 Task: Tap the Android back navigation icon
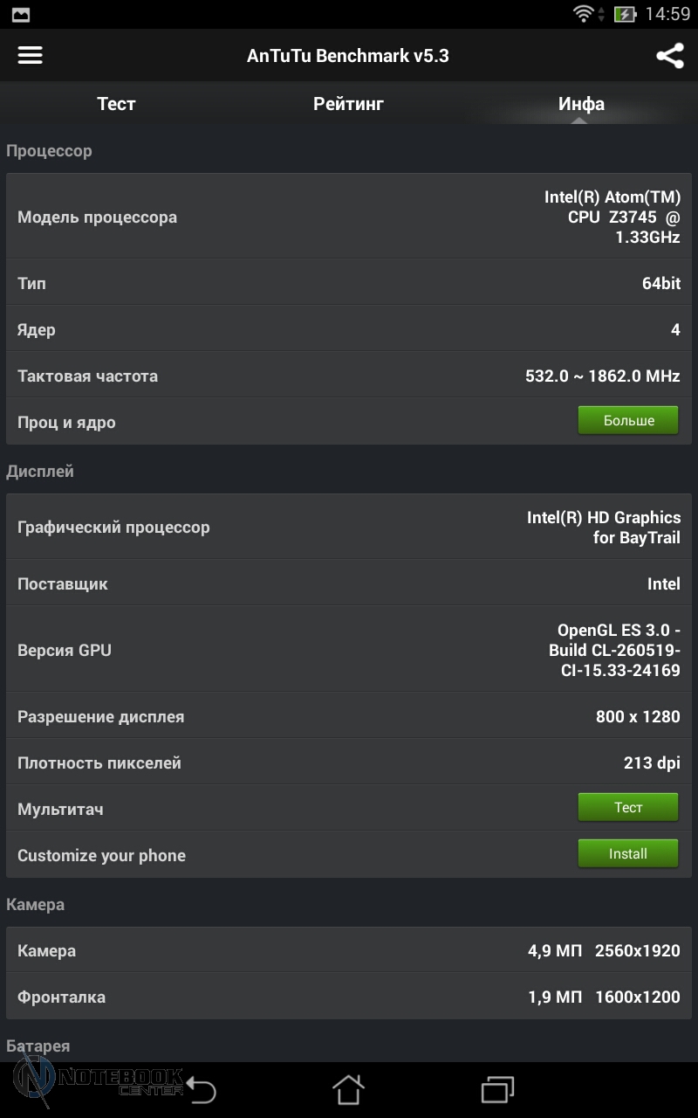[x=201, y=1090]
